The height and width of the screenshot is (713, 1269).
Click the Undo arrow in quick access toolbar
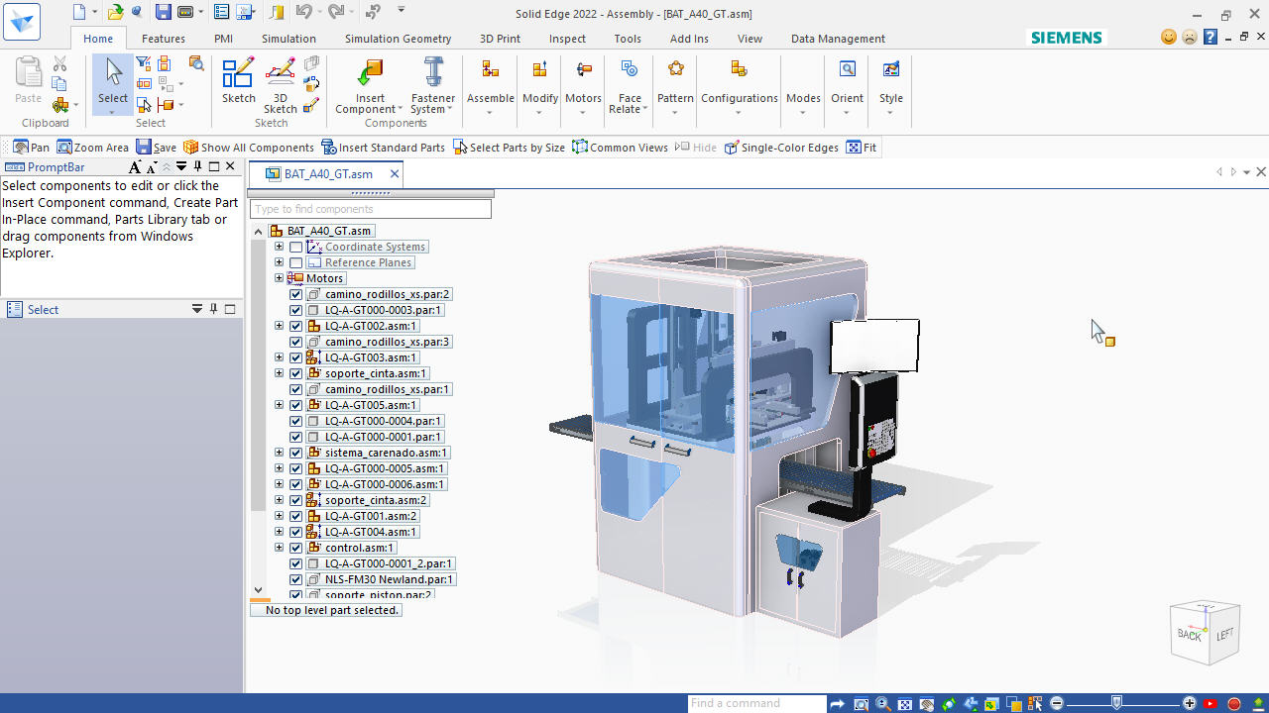tap(303, 12)
